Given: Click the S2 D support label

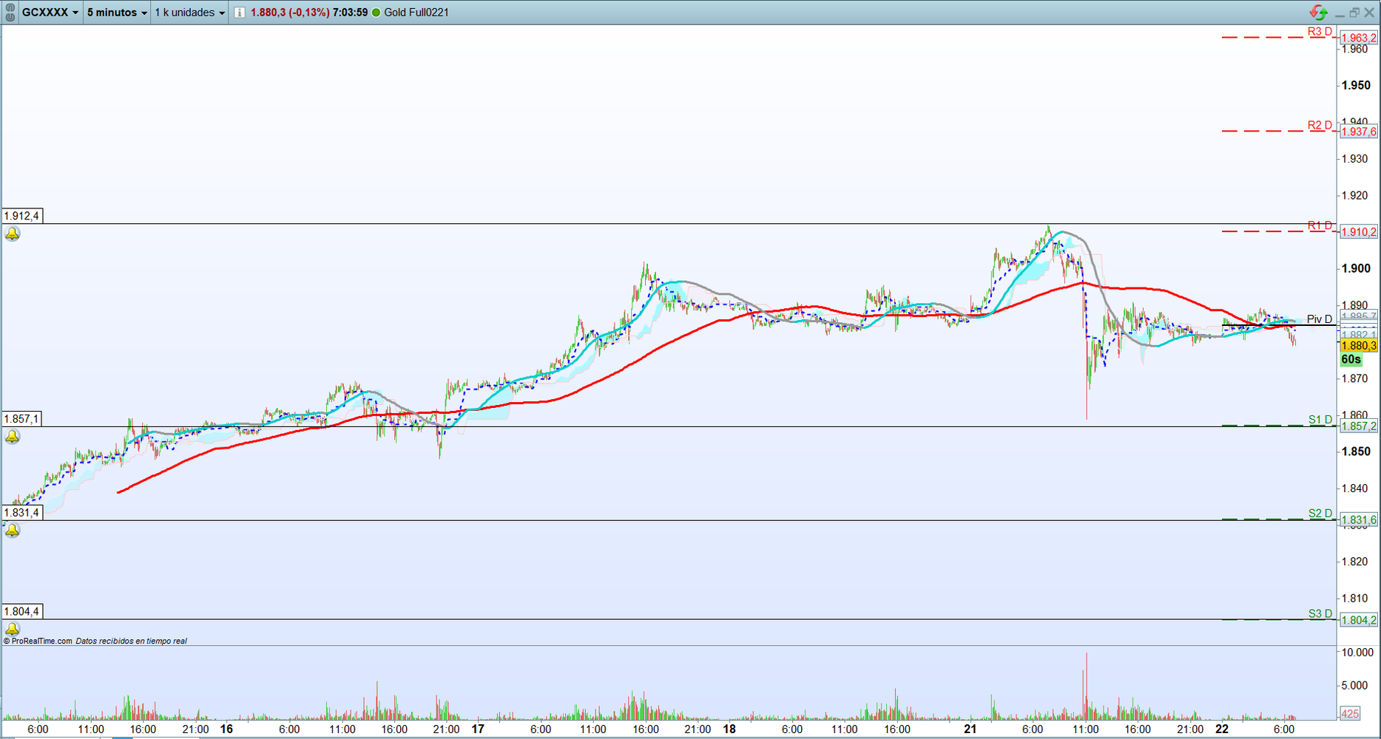Looking at the screenshot, I should pyautogui.click(x=1320, y=514).
